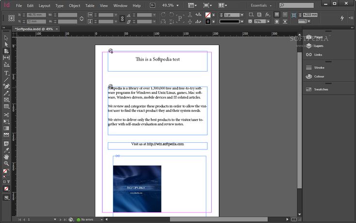Screen dimensions: 356x223
Task: Toggle formatting affects text button
Action: tap(8, 182)
